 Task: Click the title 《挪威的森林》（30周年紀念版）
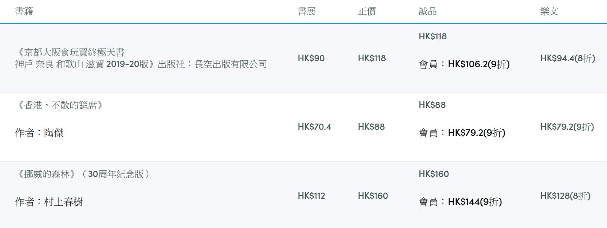pyautogui.click(x=83, y=174)
